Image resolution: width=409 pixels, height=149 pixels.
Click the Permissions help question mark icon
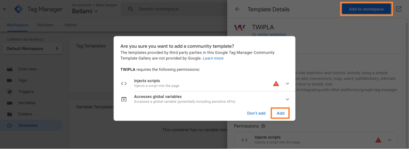(263, 126)
